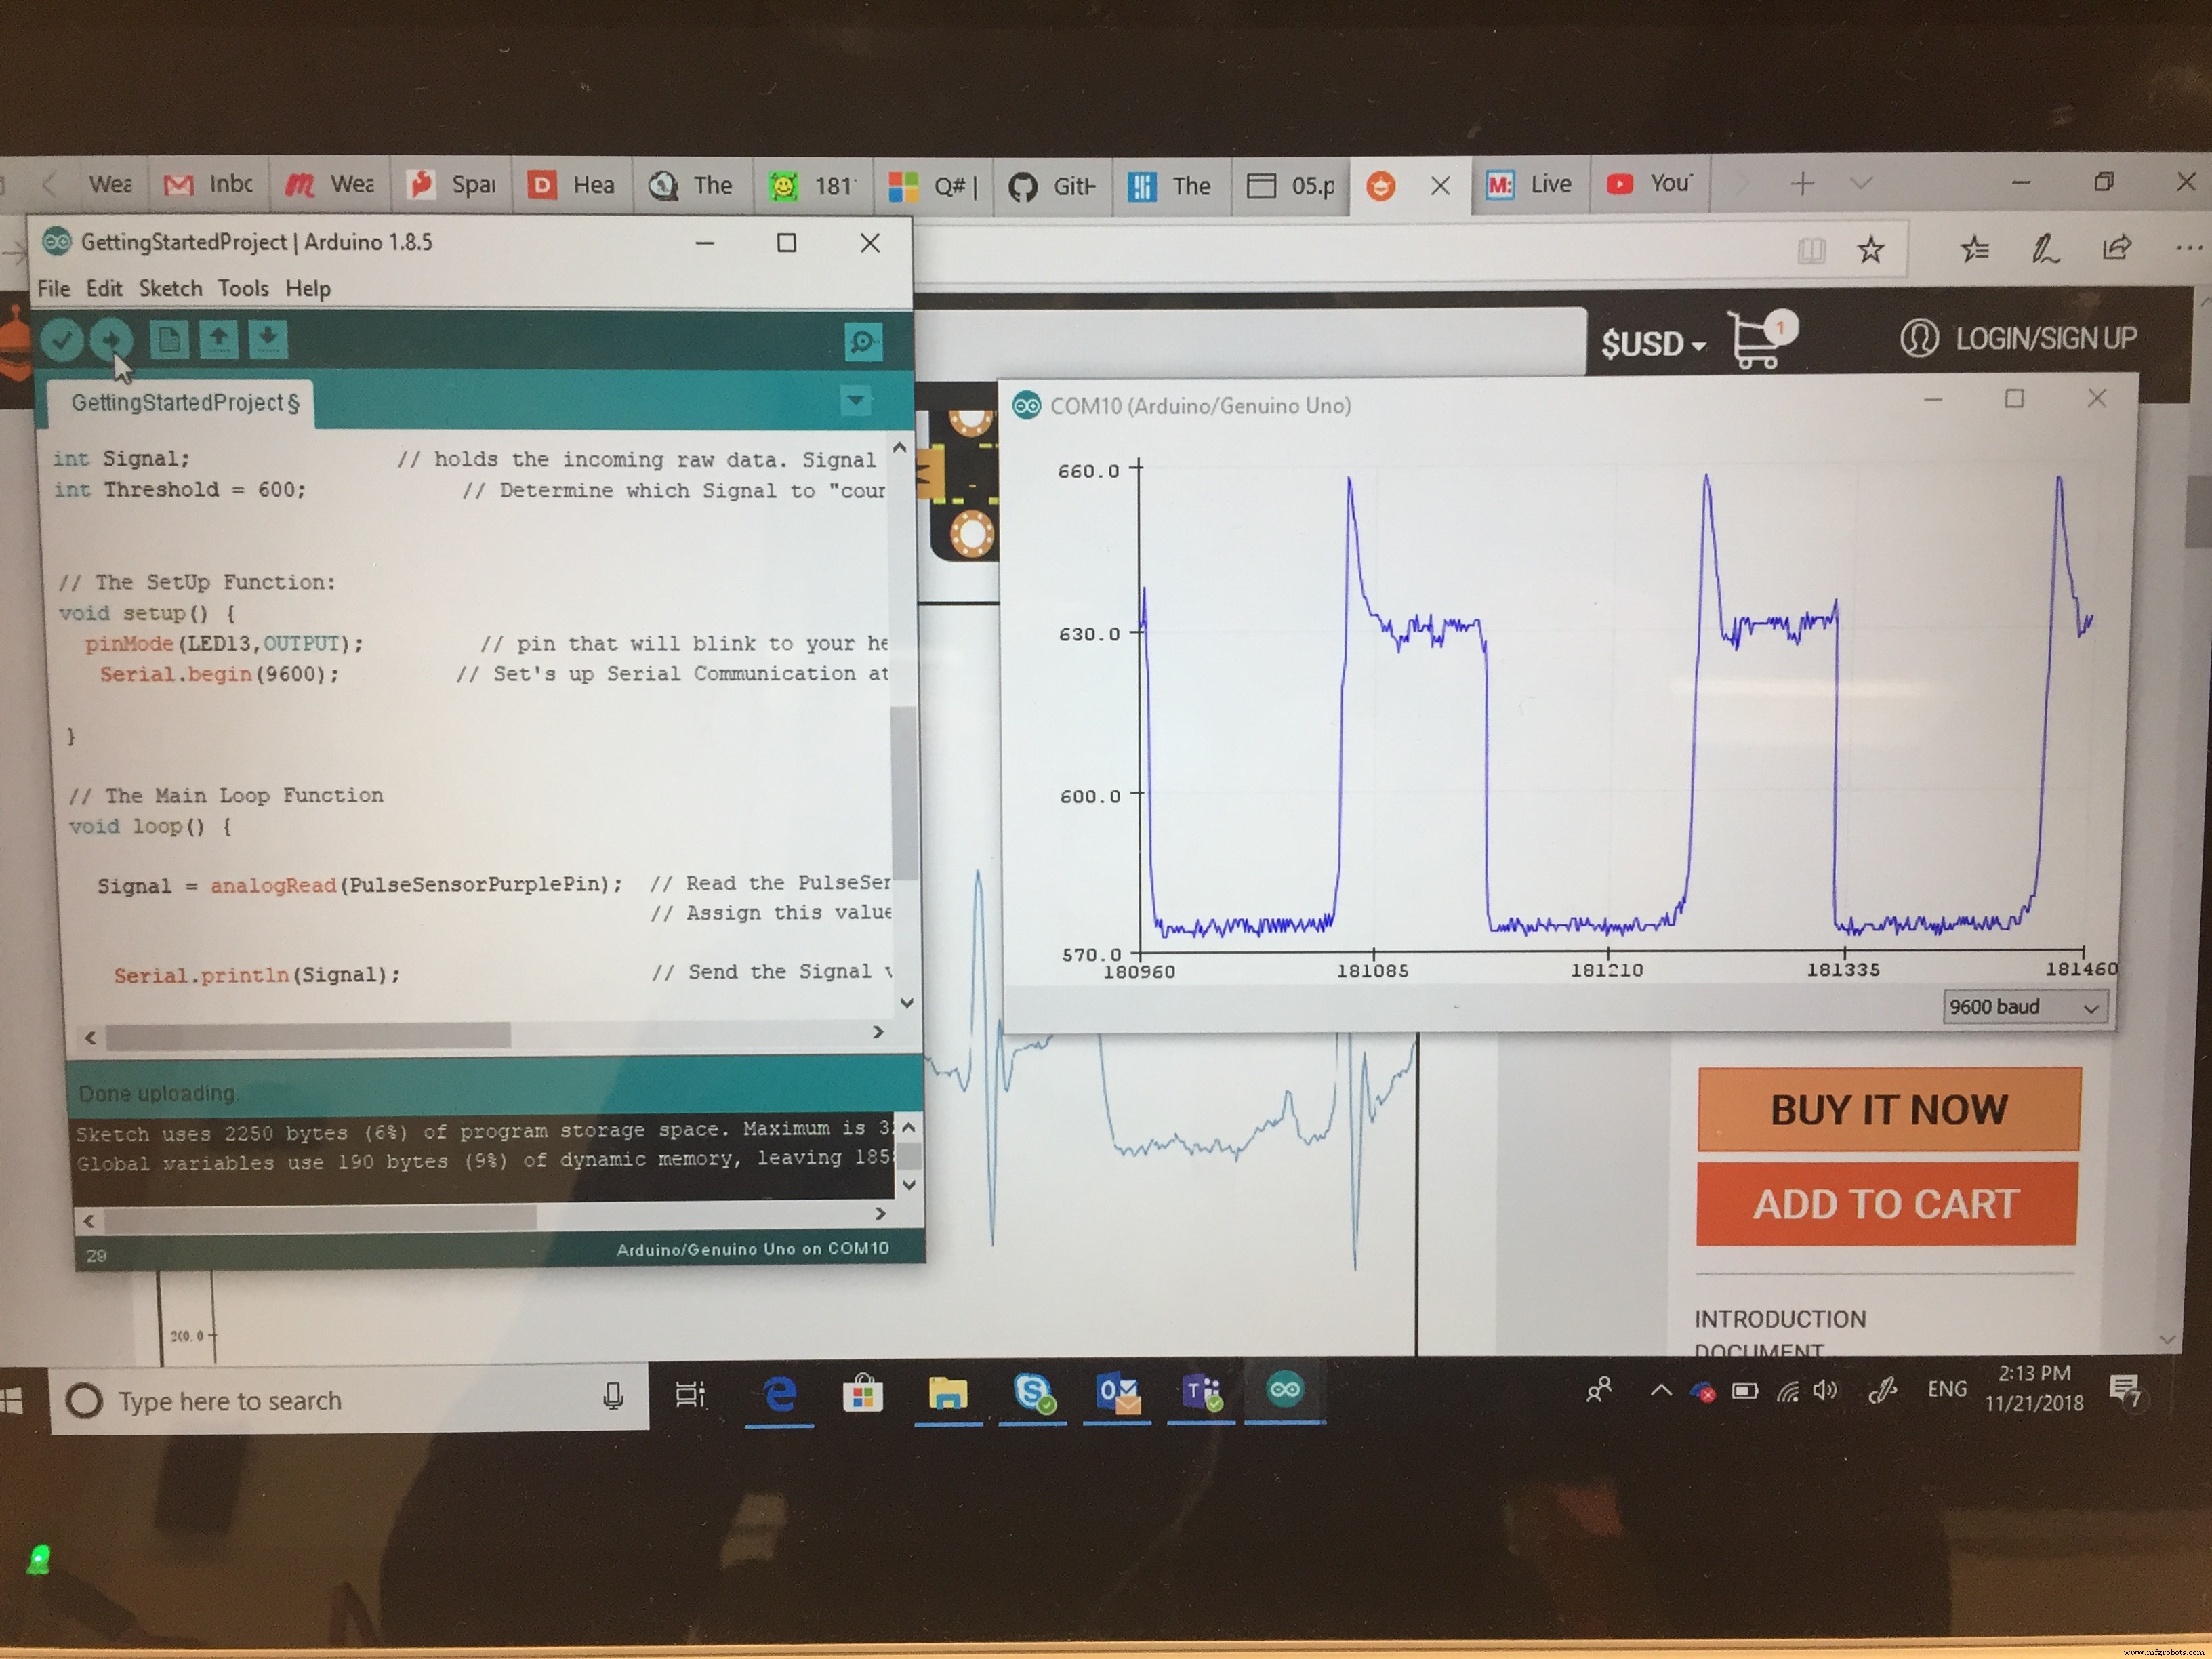
Task: Open the Arduino app in the taskbar
Action: pos(1284,1390)
